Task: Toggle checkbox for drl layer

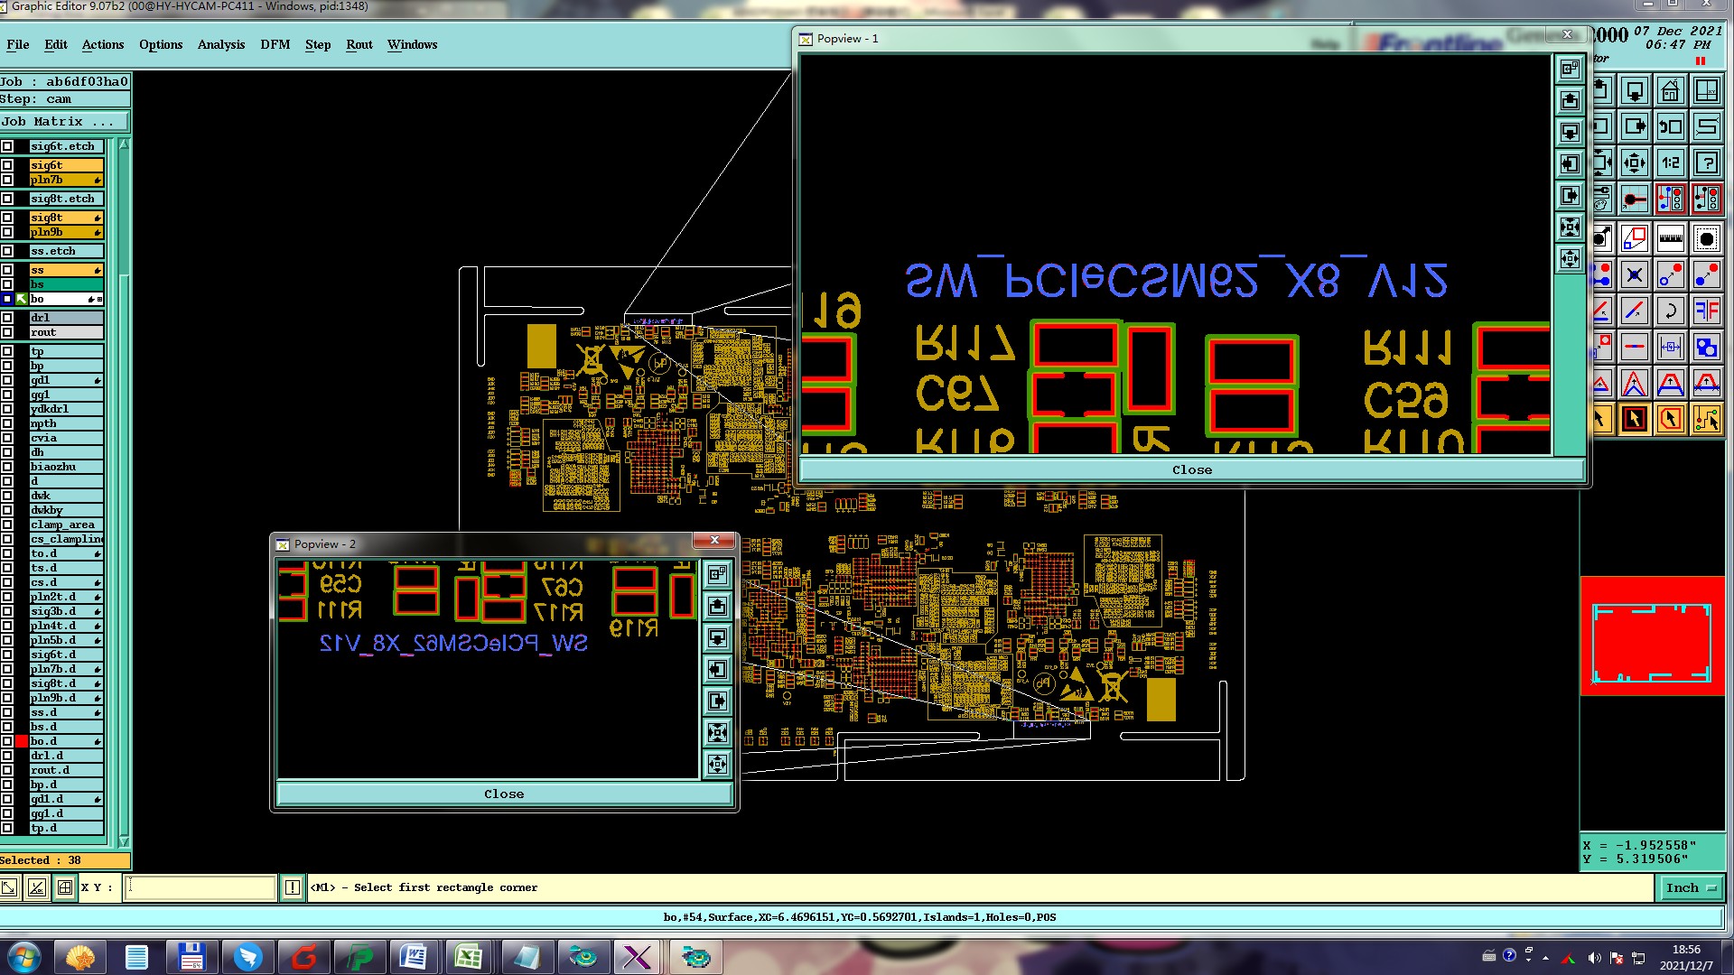Action: (7, 318)
